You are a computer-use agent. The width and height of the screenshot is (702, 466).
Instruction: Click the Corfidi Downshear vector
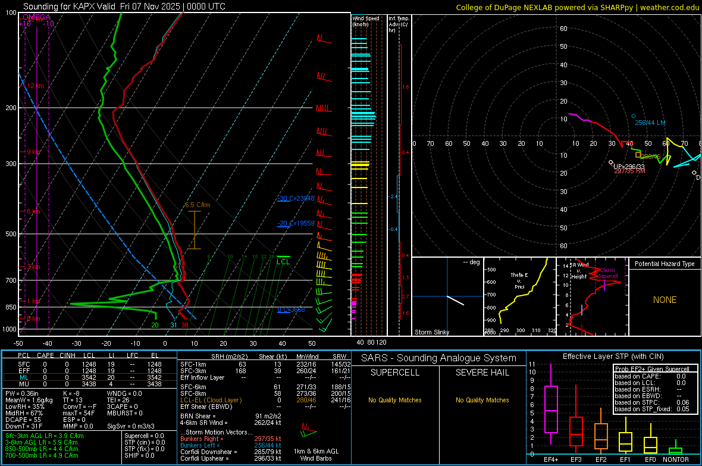click(230, 452)
